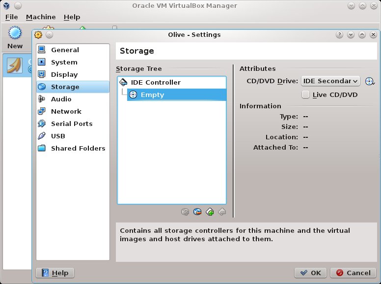Click the Network monitors icon
Image resolution: width=381 pixels, height=284 pixels.
[42, 111]
